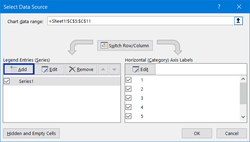Uncheck the Series1 checkbox
Screen dimensions: 250x142
click(7, 81)
